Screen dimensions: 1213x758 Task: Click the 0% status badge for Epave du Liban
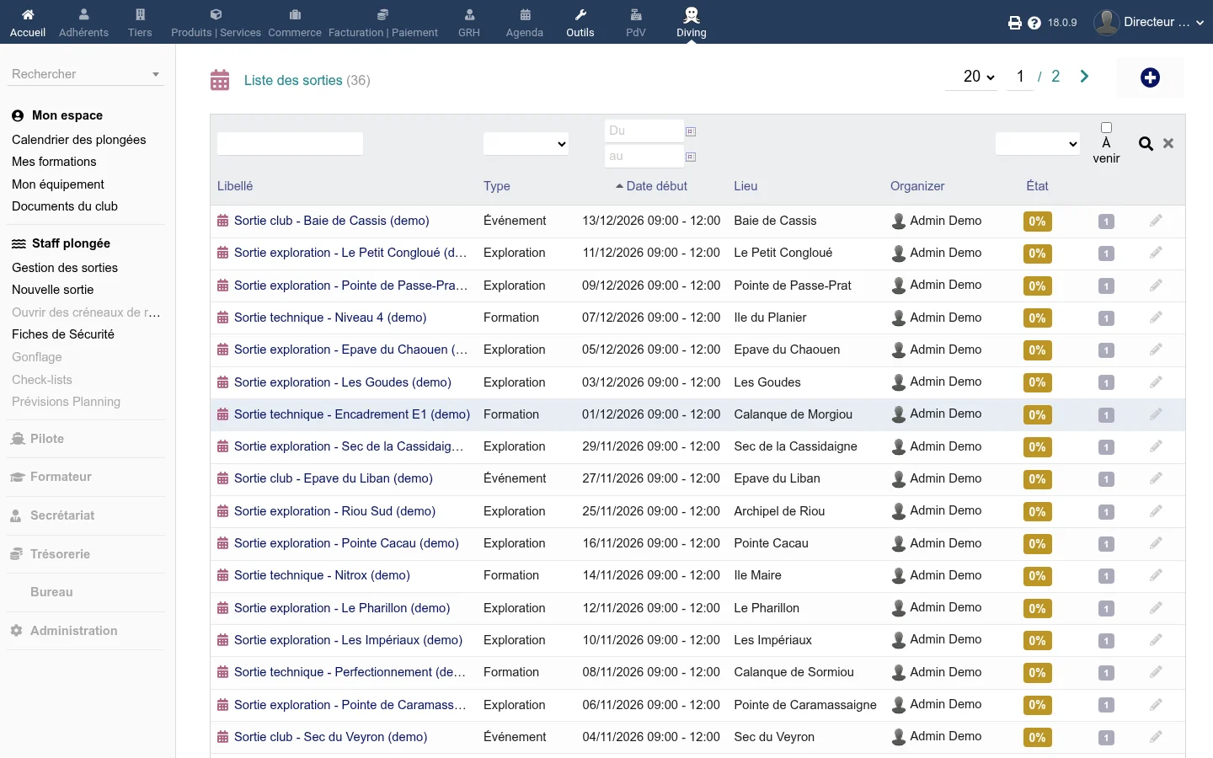pyautogui.click(x=1037, y=479)
